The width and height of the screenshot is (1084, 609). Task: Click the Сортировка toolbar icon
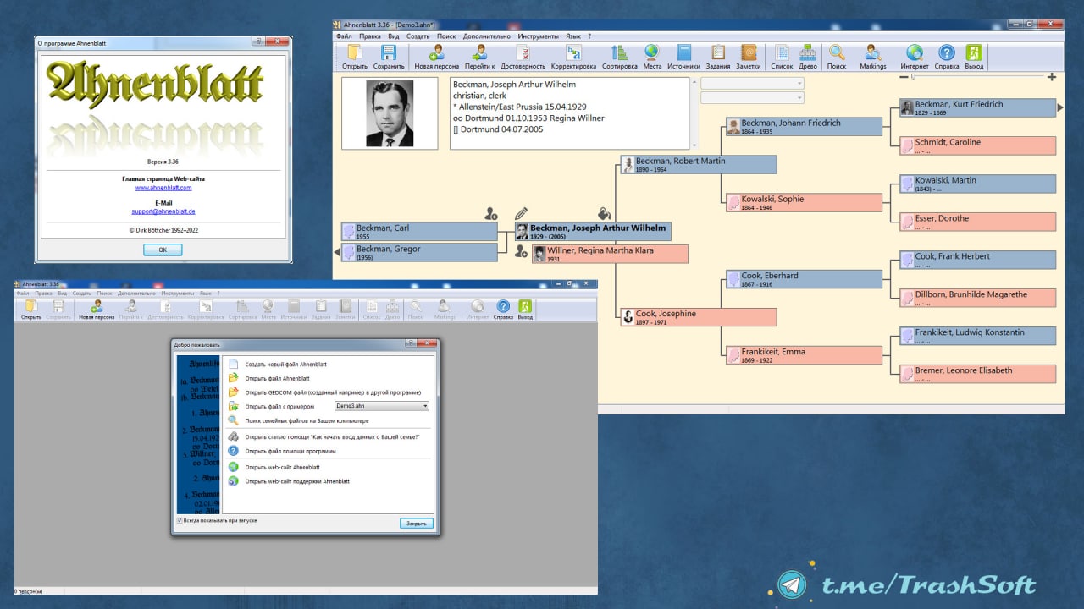coord(620,57)
